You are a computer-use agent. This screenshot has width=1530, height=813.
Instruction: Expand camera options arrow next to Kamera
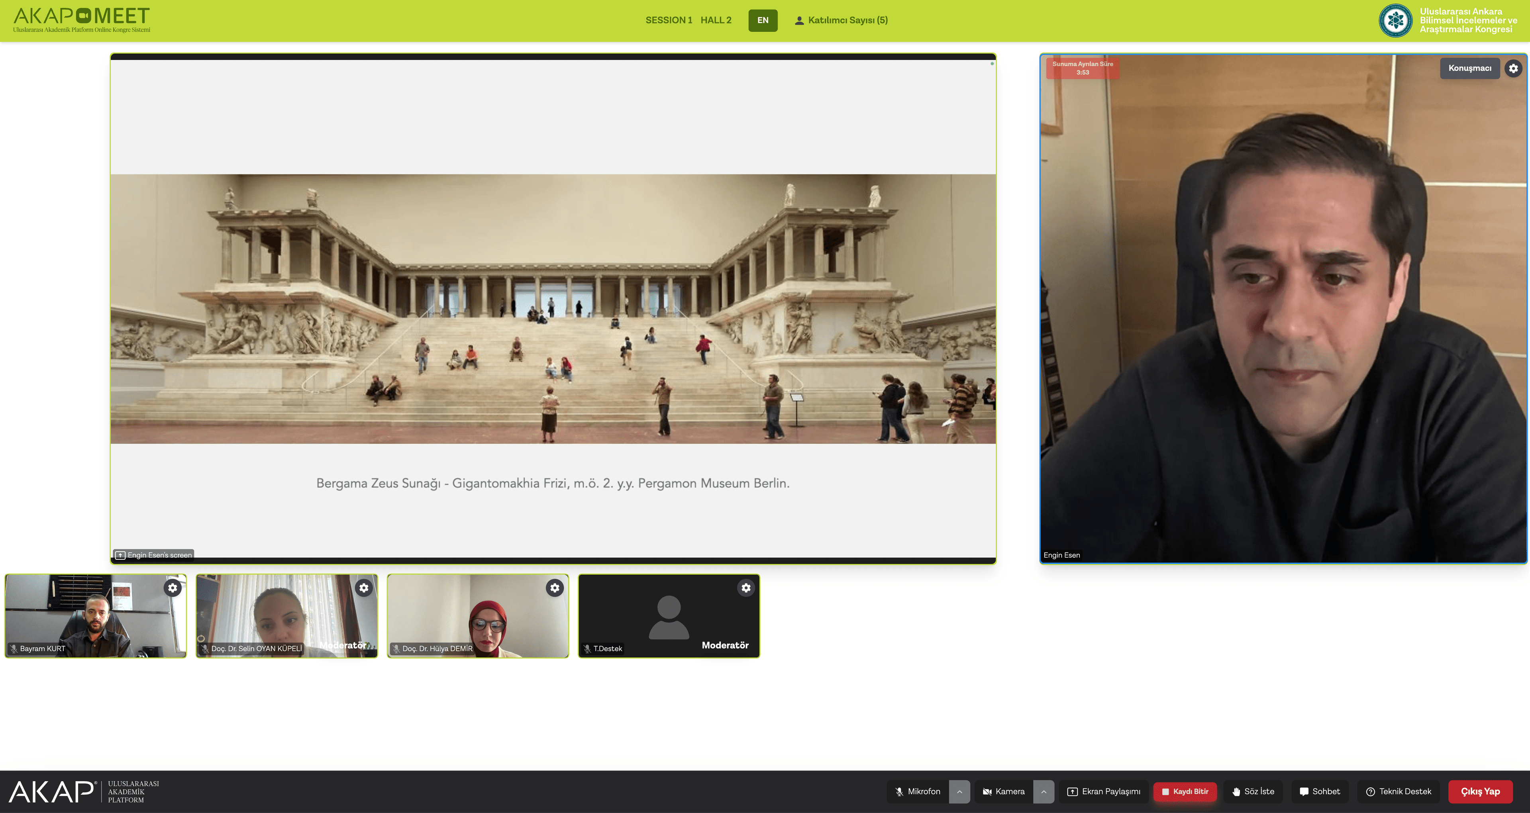pos(1044,791)
